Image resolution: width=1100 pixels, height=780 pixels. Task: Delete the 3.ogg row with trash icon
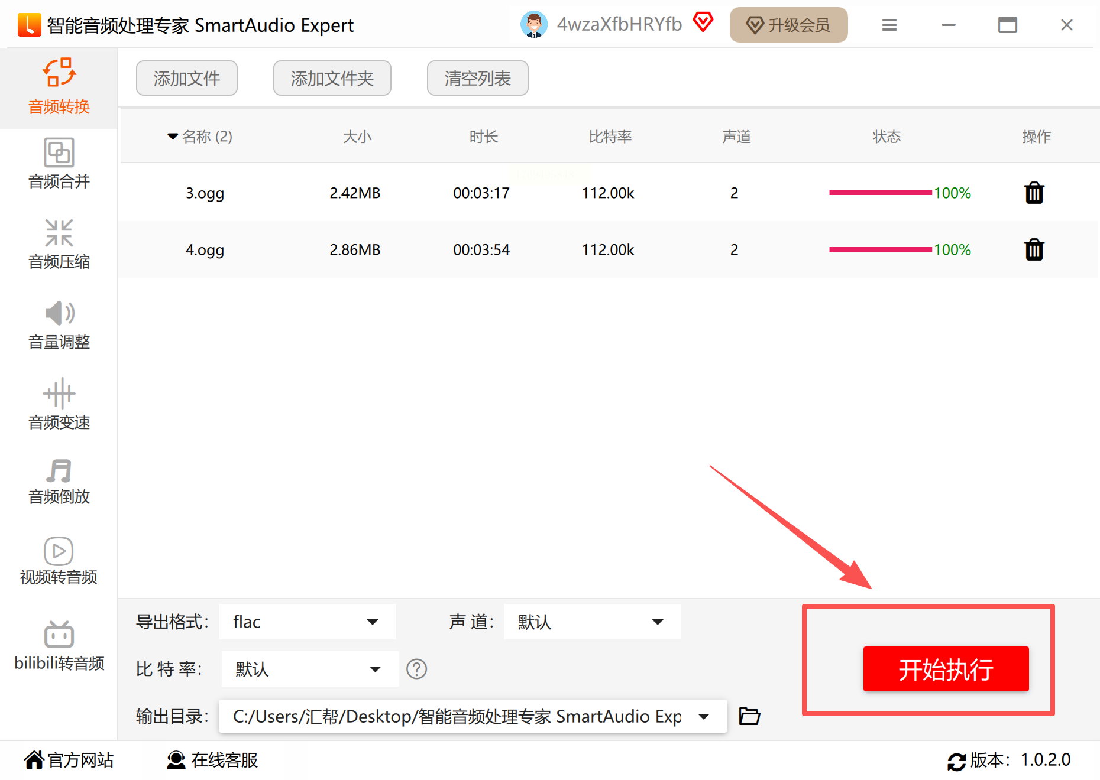click(1034, 193)
